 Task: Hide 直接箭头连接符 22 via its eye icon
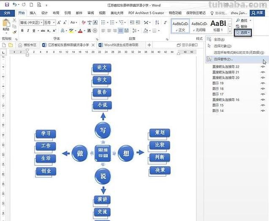click(x=263, y=67)
